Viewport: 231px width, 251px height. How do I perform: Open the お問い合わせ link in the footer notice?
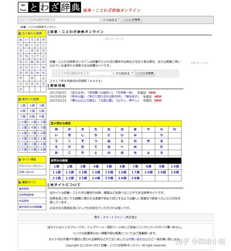(137, 239)
